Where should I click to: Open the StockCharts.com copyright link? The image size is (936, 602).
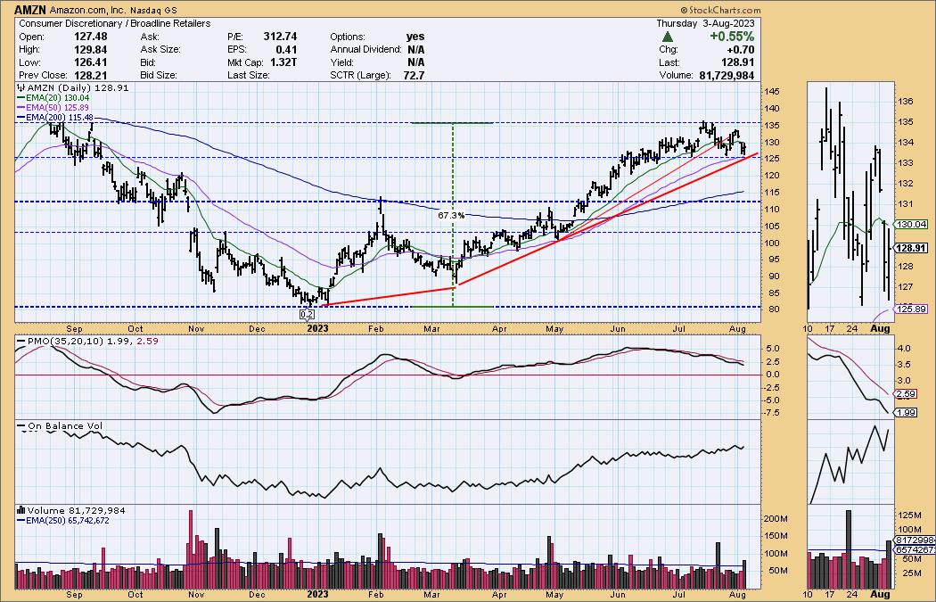coord(720,10)
